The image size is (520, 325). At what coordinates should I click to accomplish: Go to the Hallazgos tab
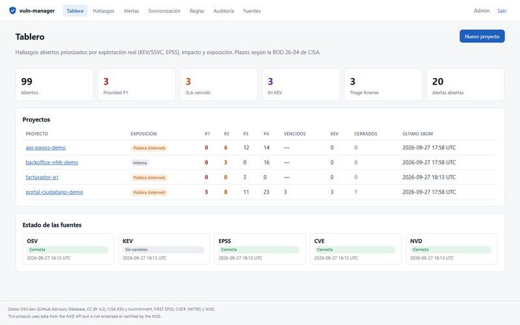click(x=103, y=11)
